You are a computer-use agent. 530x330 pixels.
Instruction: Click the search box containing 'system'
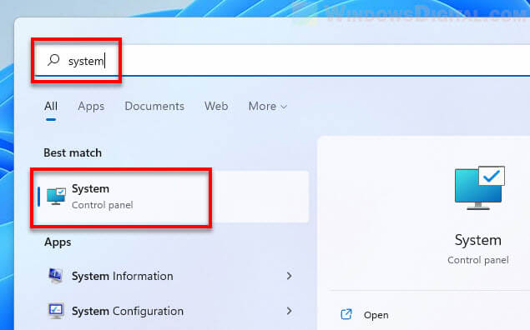coord(282,61)
